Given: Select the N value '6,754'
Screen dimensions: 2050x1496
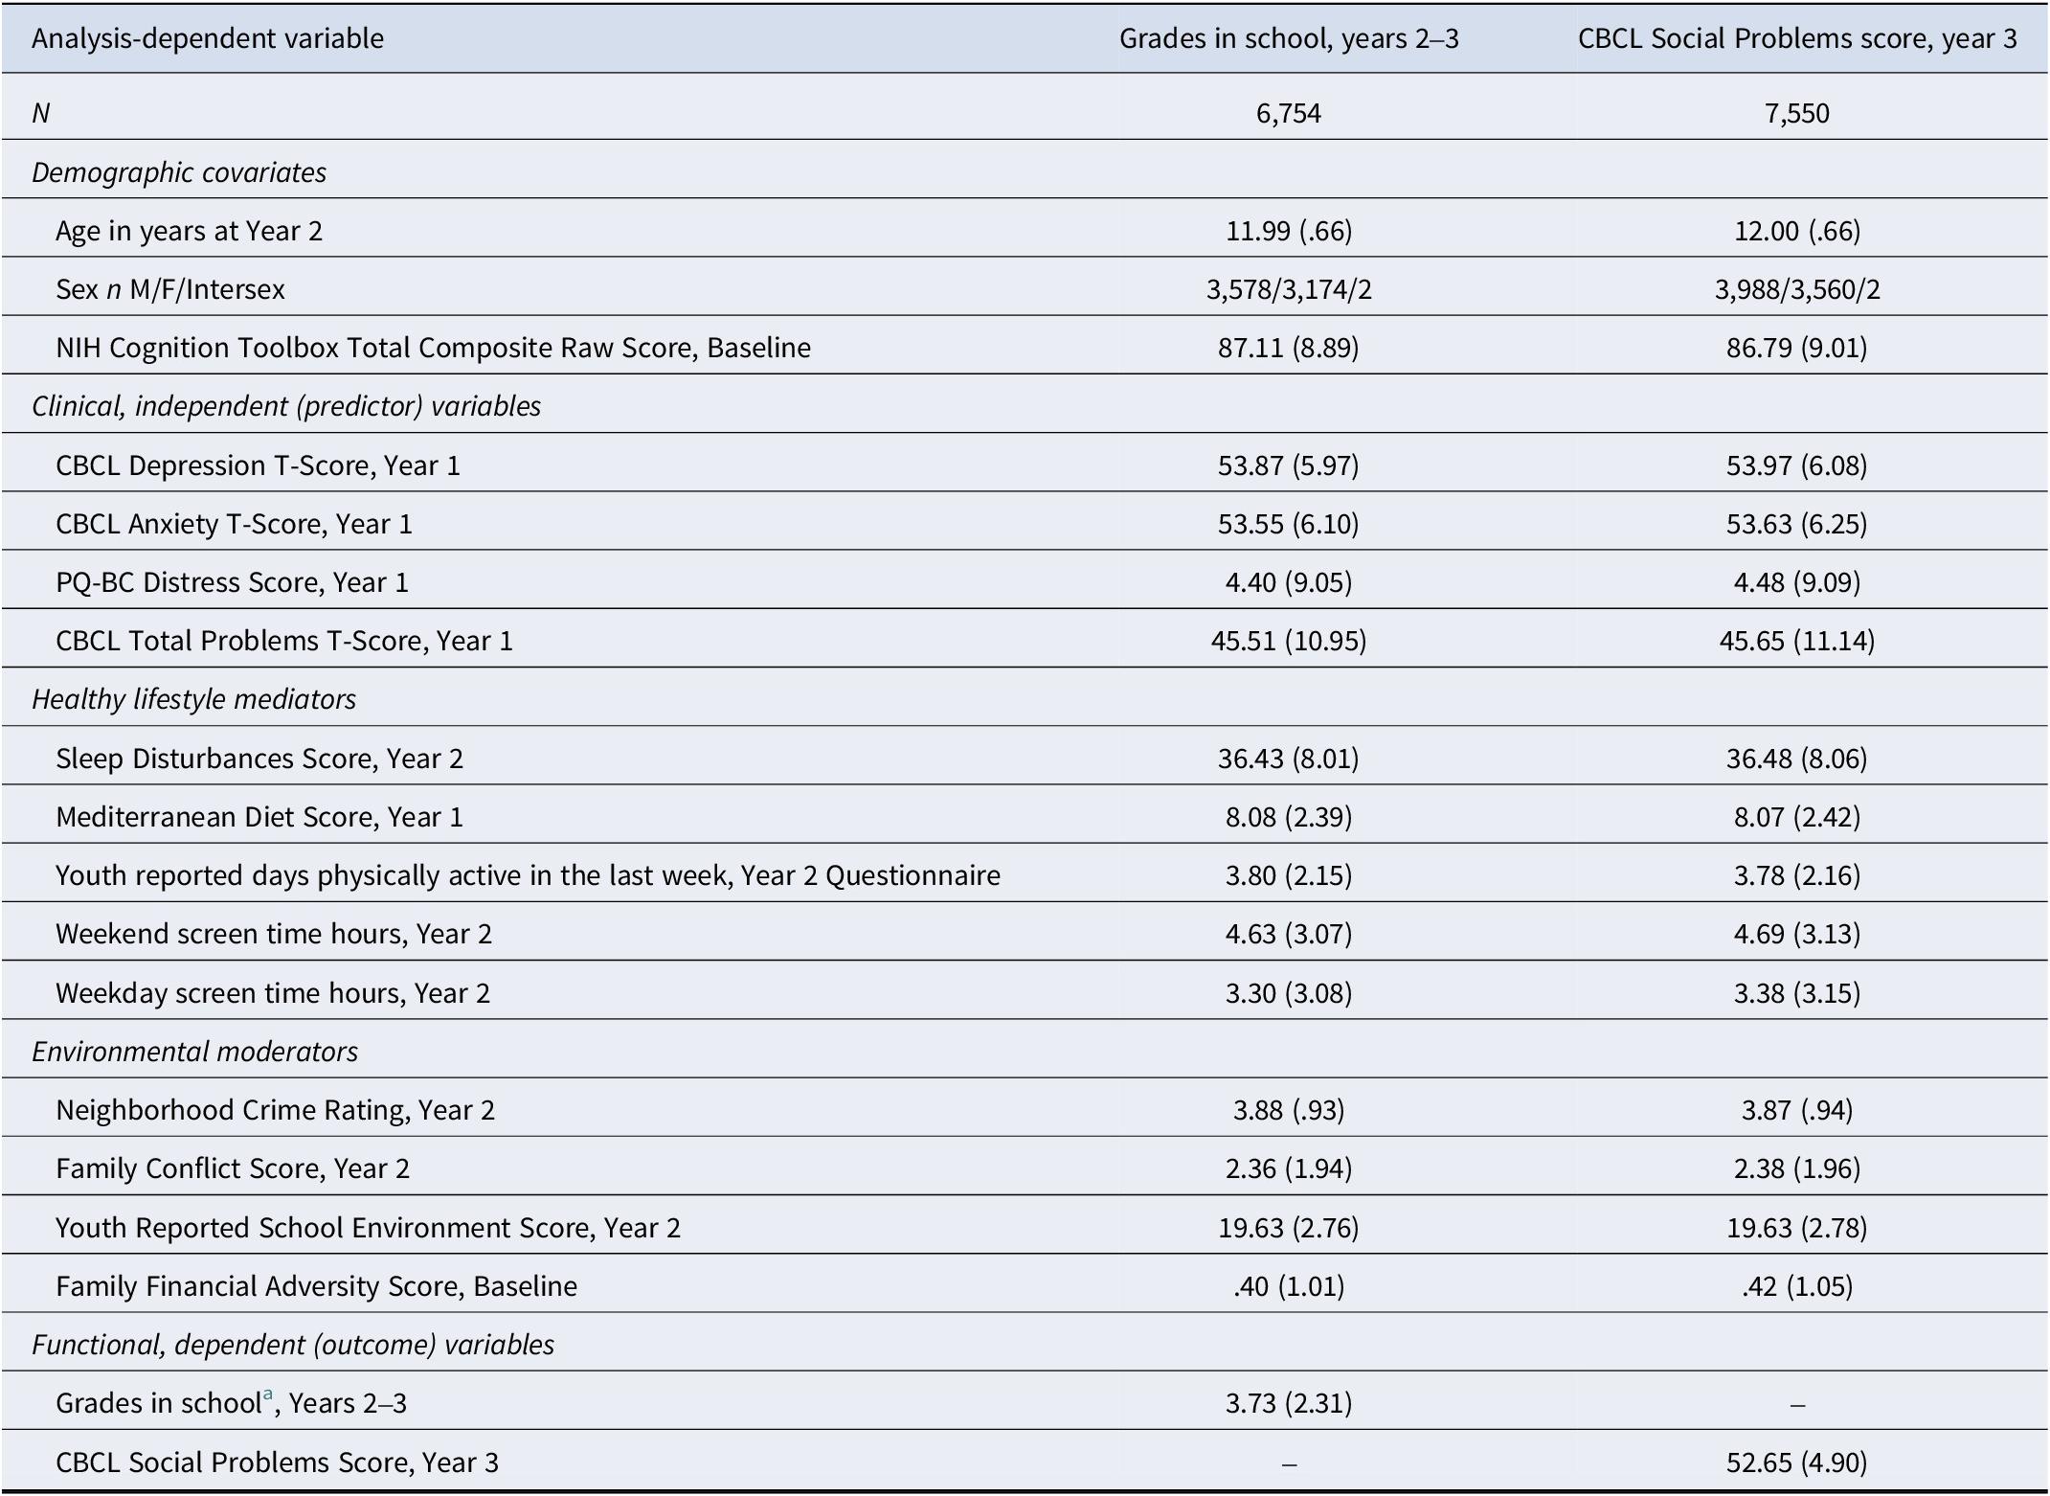Looking at the screenshot, I should click(x=1289, y=113).
